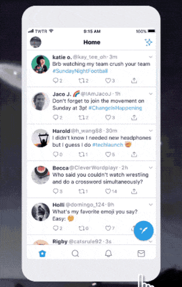Image resolution: width=182 pixels, height=287 pixels.
Task: Like katie o.'s tweet with heart icon
Action: tap(108, 81)
